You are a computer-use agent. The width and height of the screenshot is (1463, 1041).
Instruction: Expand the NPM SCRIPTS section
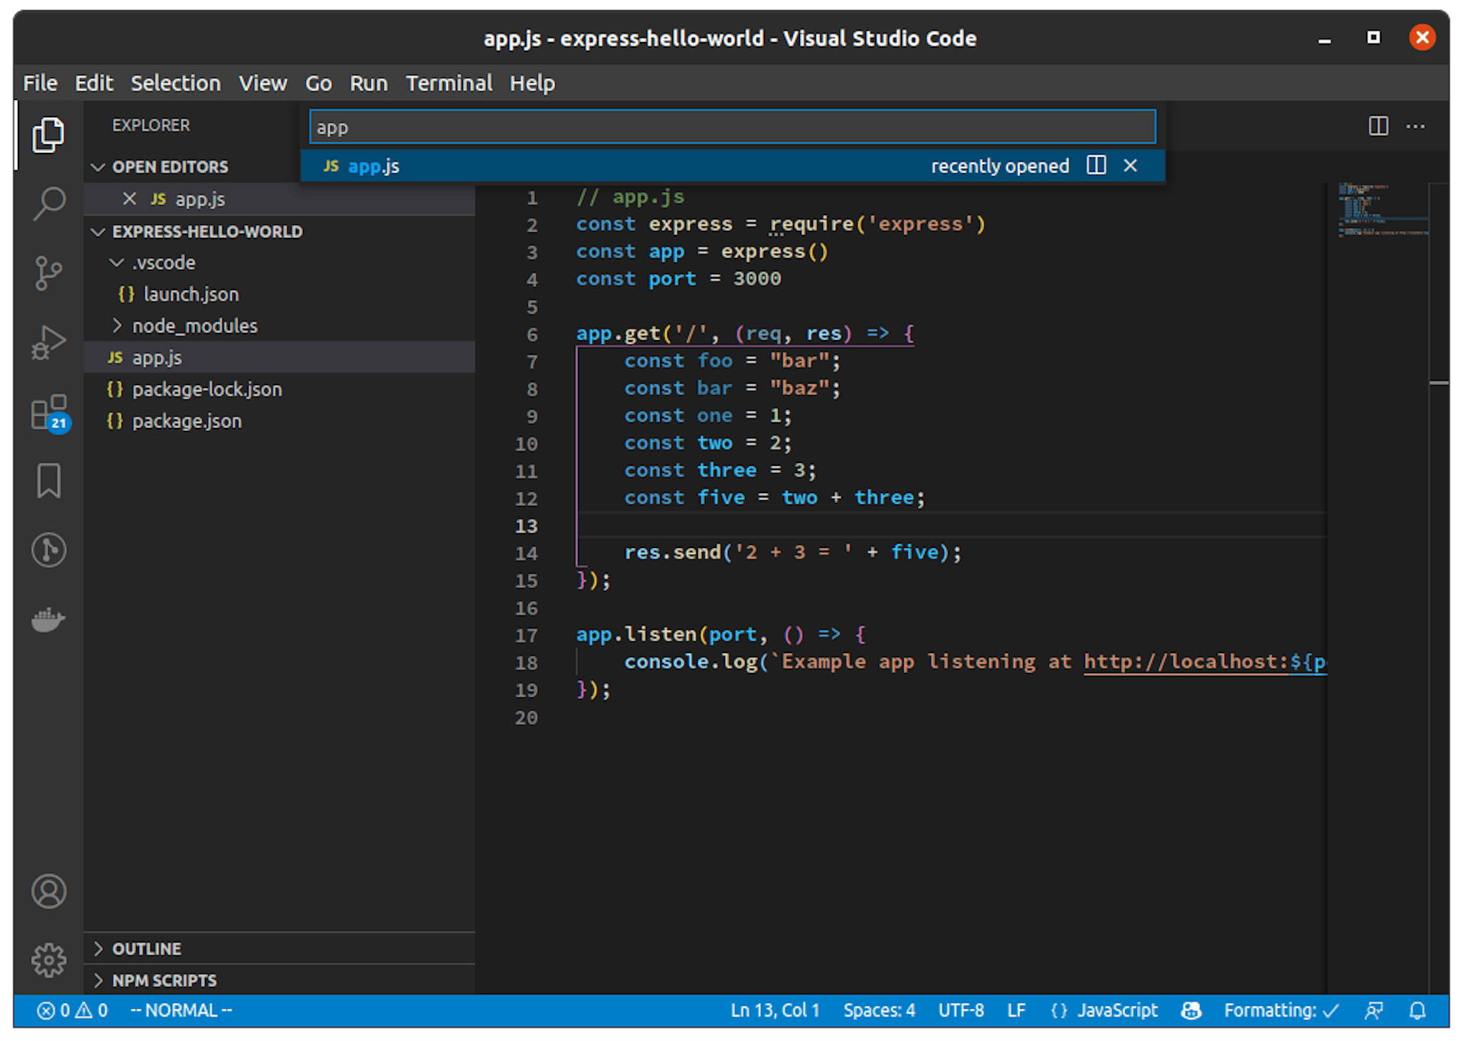pyautogui.click(x=164, y=980)
